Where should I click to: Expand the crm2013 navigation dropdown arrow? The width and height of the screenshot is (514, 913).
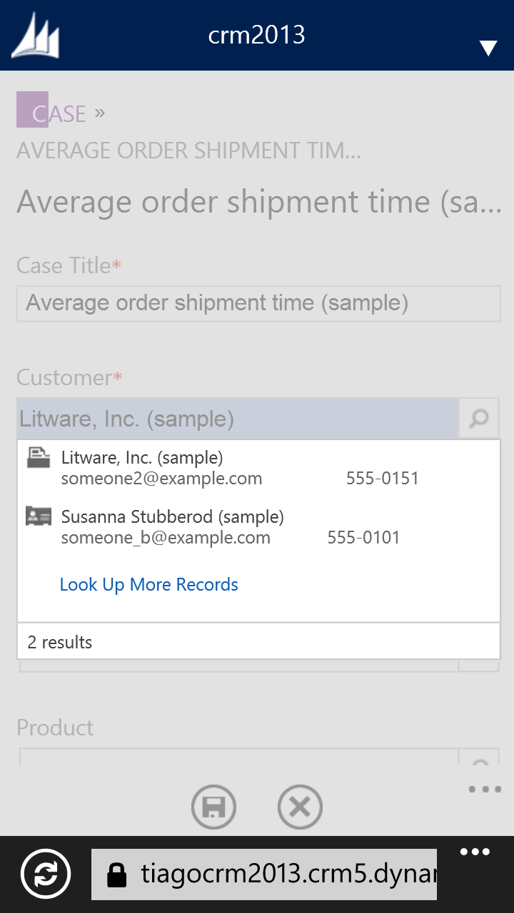point(488,48)
